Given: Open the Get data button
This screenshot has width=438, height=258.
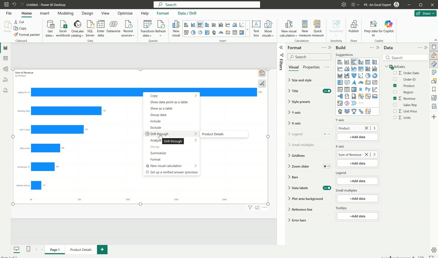Looking at the screenshot, I should coord(50,28).
